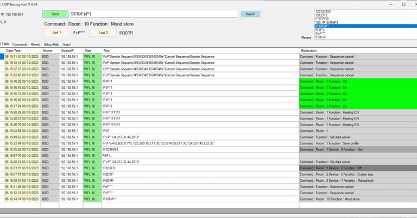Click the Source column header
Image resolution: width=417 pixels, height=218 pixels.
coord(50,51)
